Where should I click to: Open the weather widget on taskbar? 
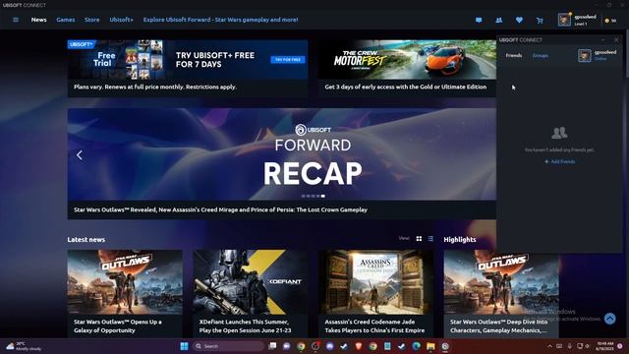coord(24,346)
